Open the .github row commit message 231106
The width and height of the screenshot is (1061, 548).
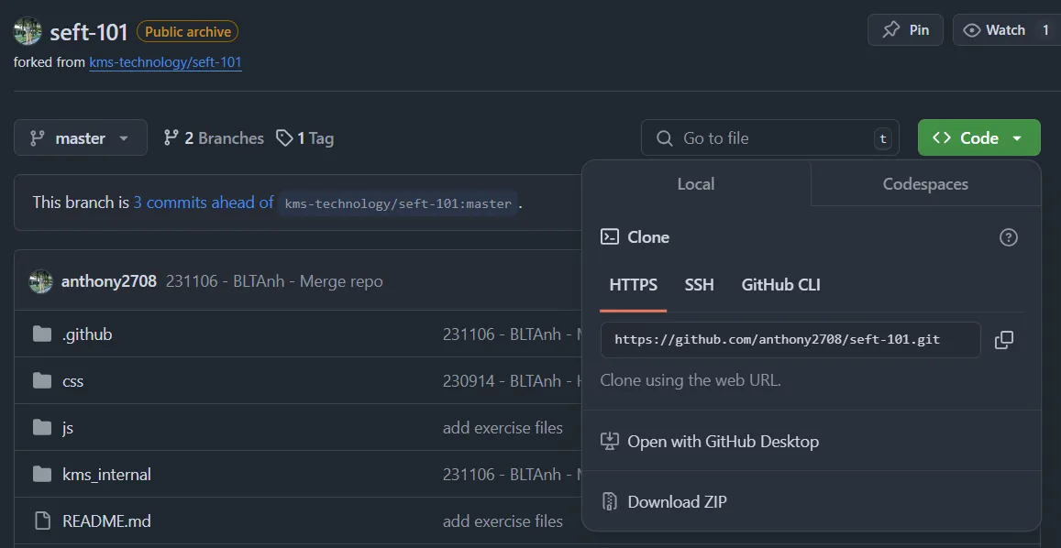tap(513, 334)
